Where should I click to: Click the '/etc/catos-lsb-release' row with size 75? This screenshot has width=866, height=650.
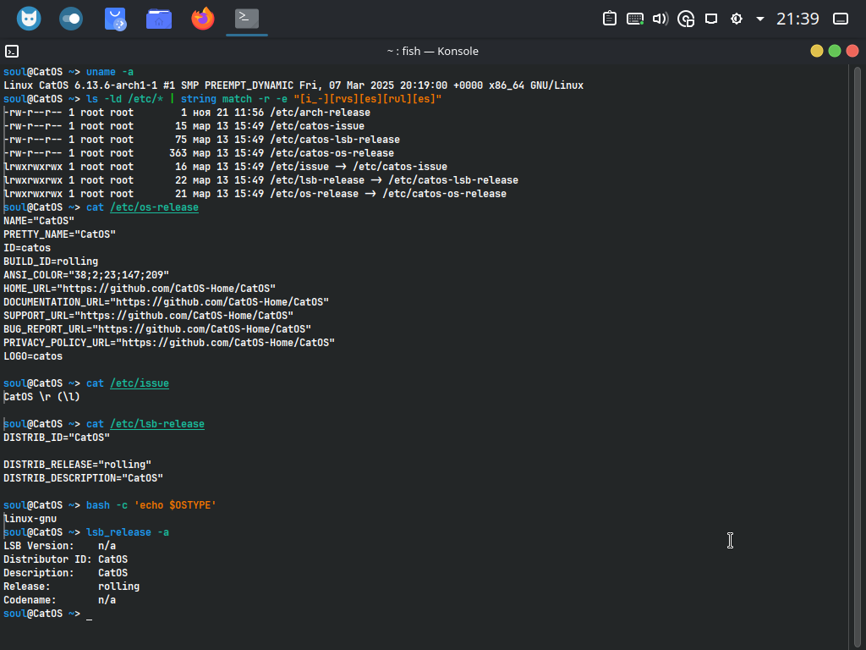201,140
